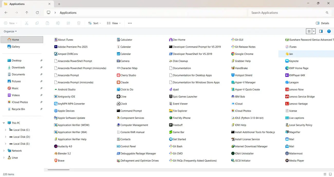334x177 pixels.
Task: Select the "Jan" application entry
Action: click(306, 54)
